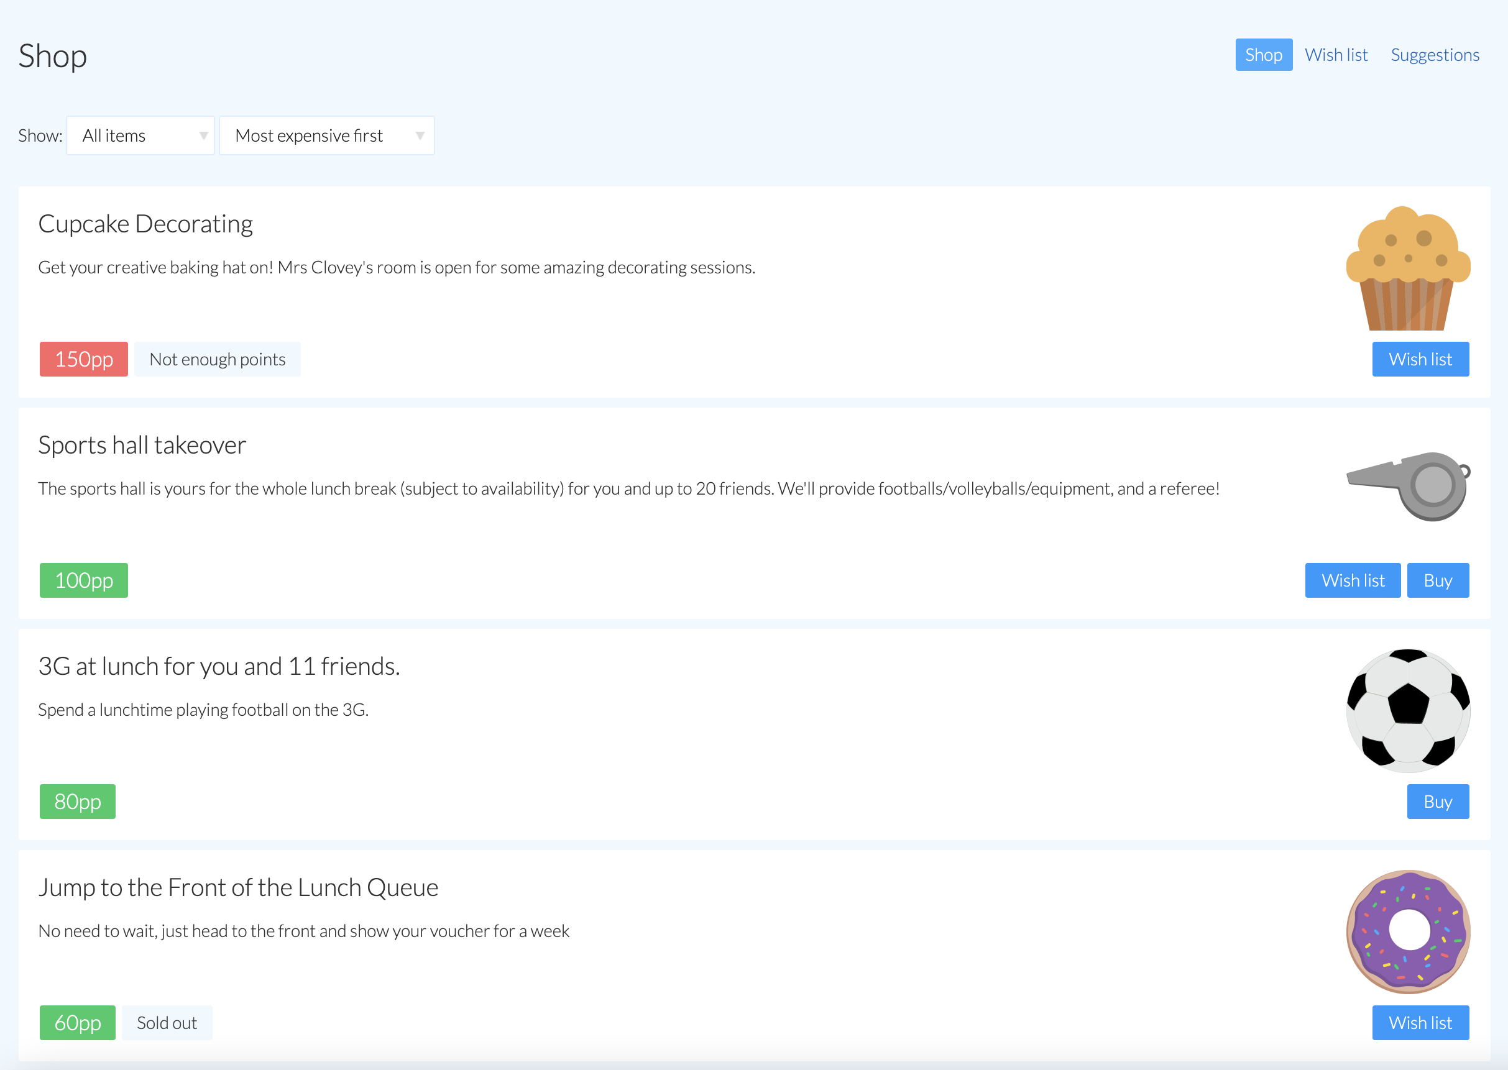Click the donut icon for the Lunch Queue reward

(1409, 932)
